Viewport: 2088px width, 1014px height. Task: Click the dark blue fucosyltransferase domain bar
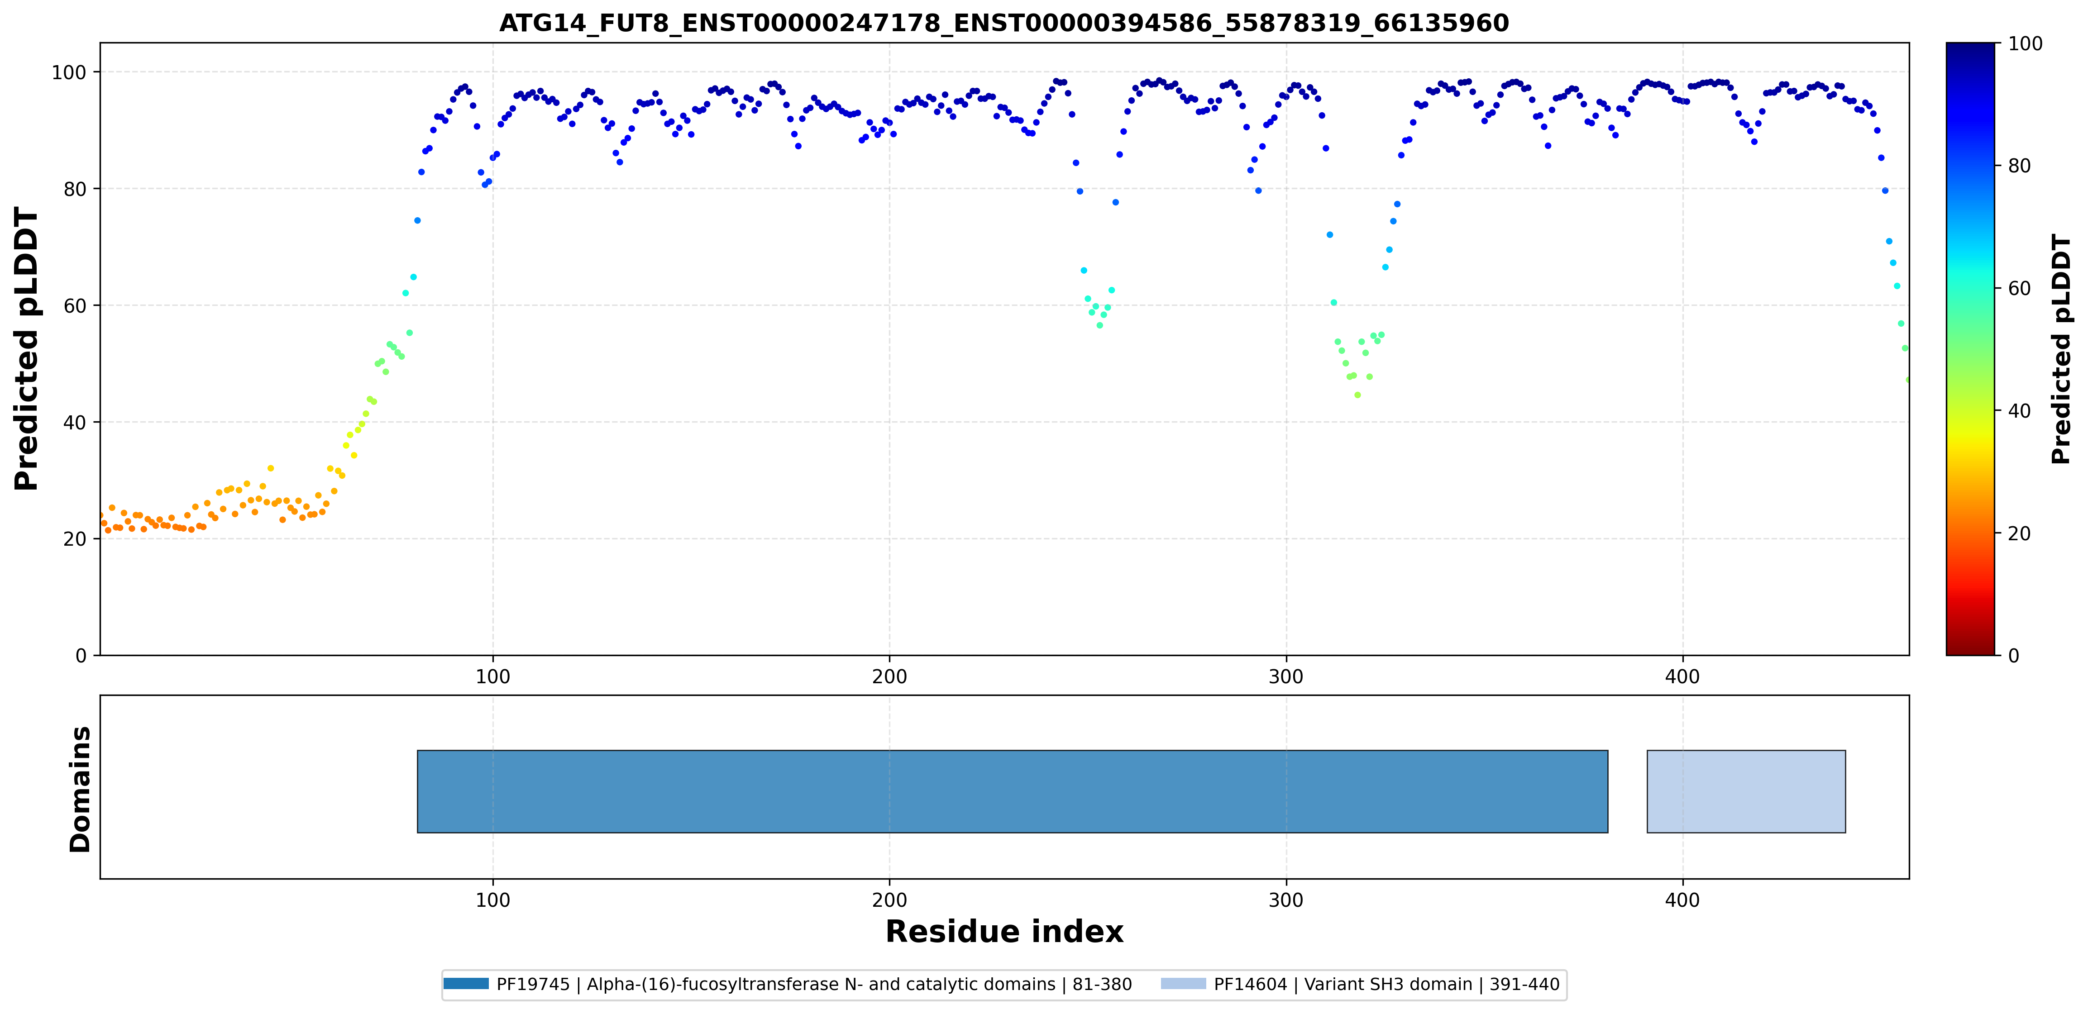tap(1013, 791)
